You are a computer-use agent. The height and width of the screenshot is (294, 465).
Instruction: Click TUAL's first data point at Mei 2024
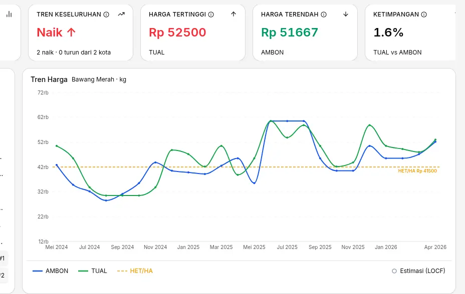[x=57, y=146]
